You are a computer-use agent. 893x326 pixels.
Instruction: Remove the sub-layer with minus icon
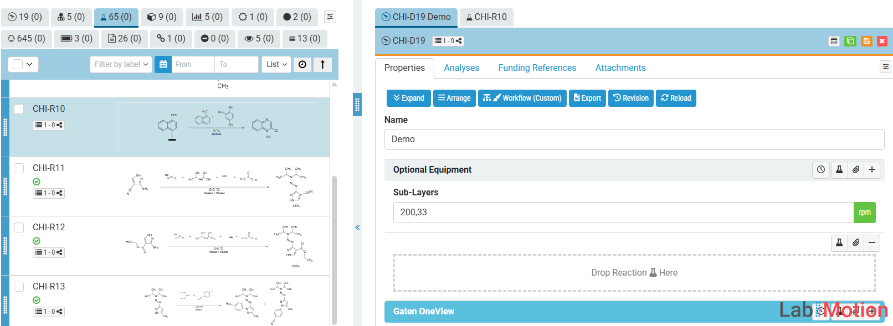tap(872, 243)
